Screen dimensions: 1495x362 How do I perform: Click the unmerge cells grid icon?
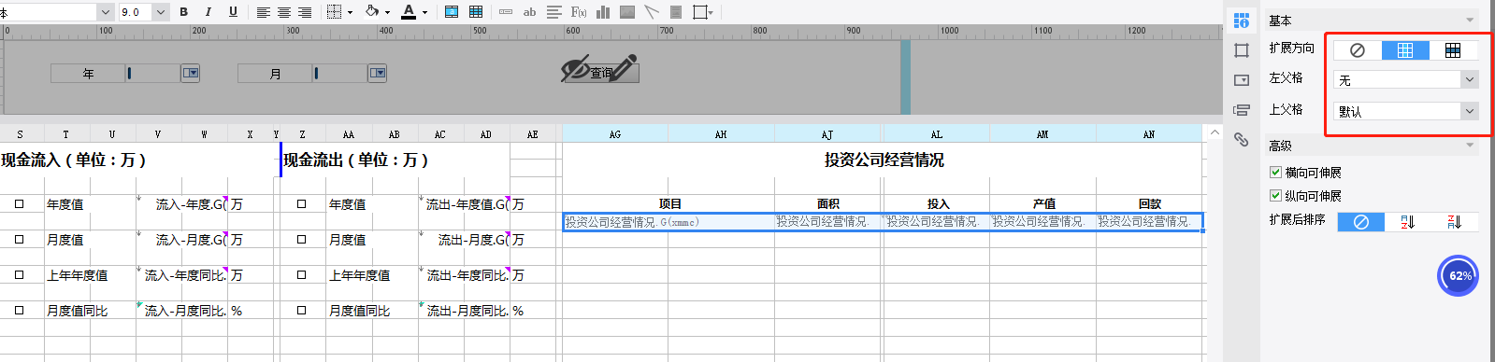476,12
